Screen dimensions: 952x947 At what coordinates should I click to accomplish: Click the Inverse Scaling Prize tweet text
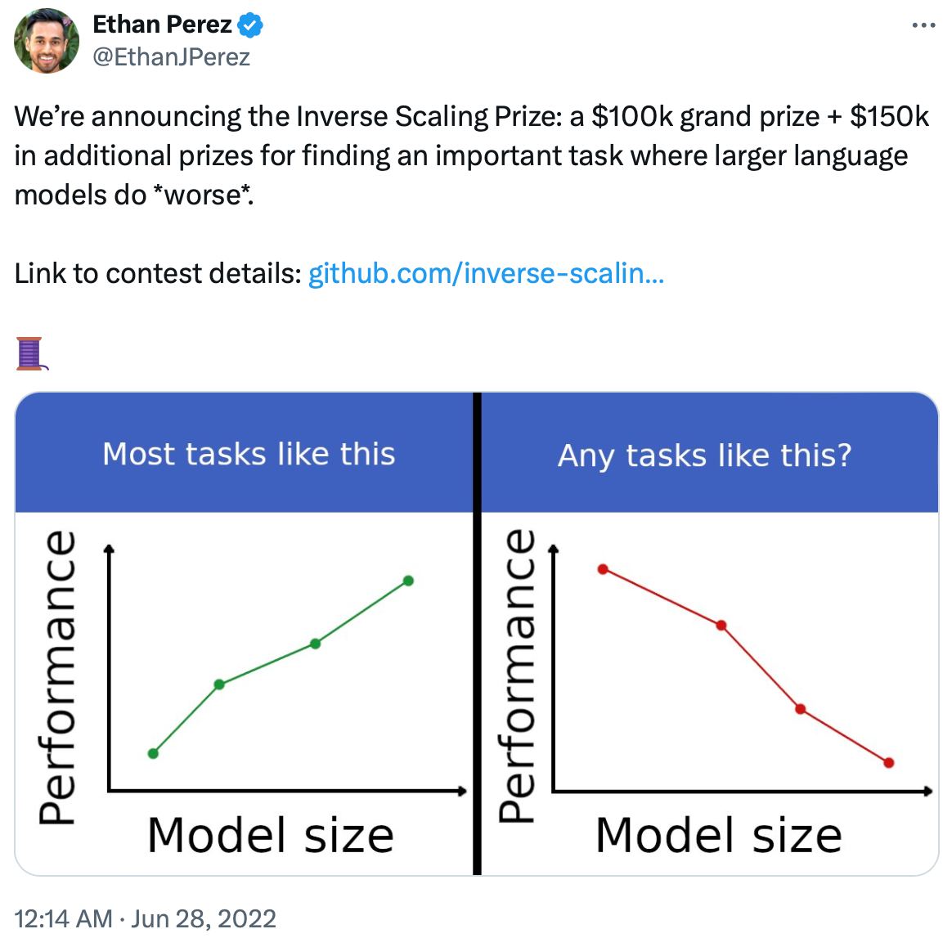(471, 155)
